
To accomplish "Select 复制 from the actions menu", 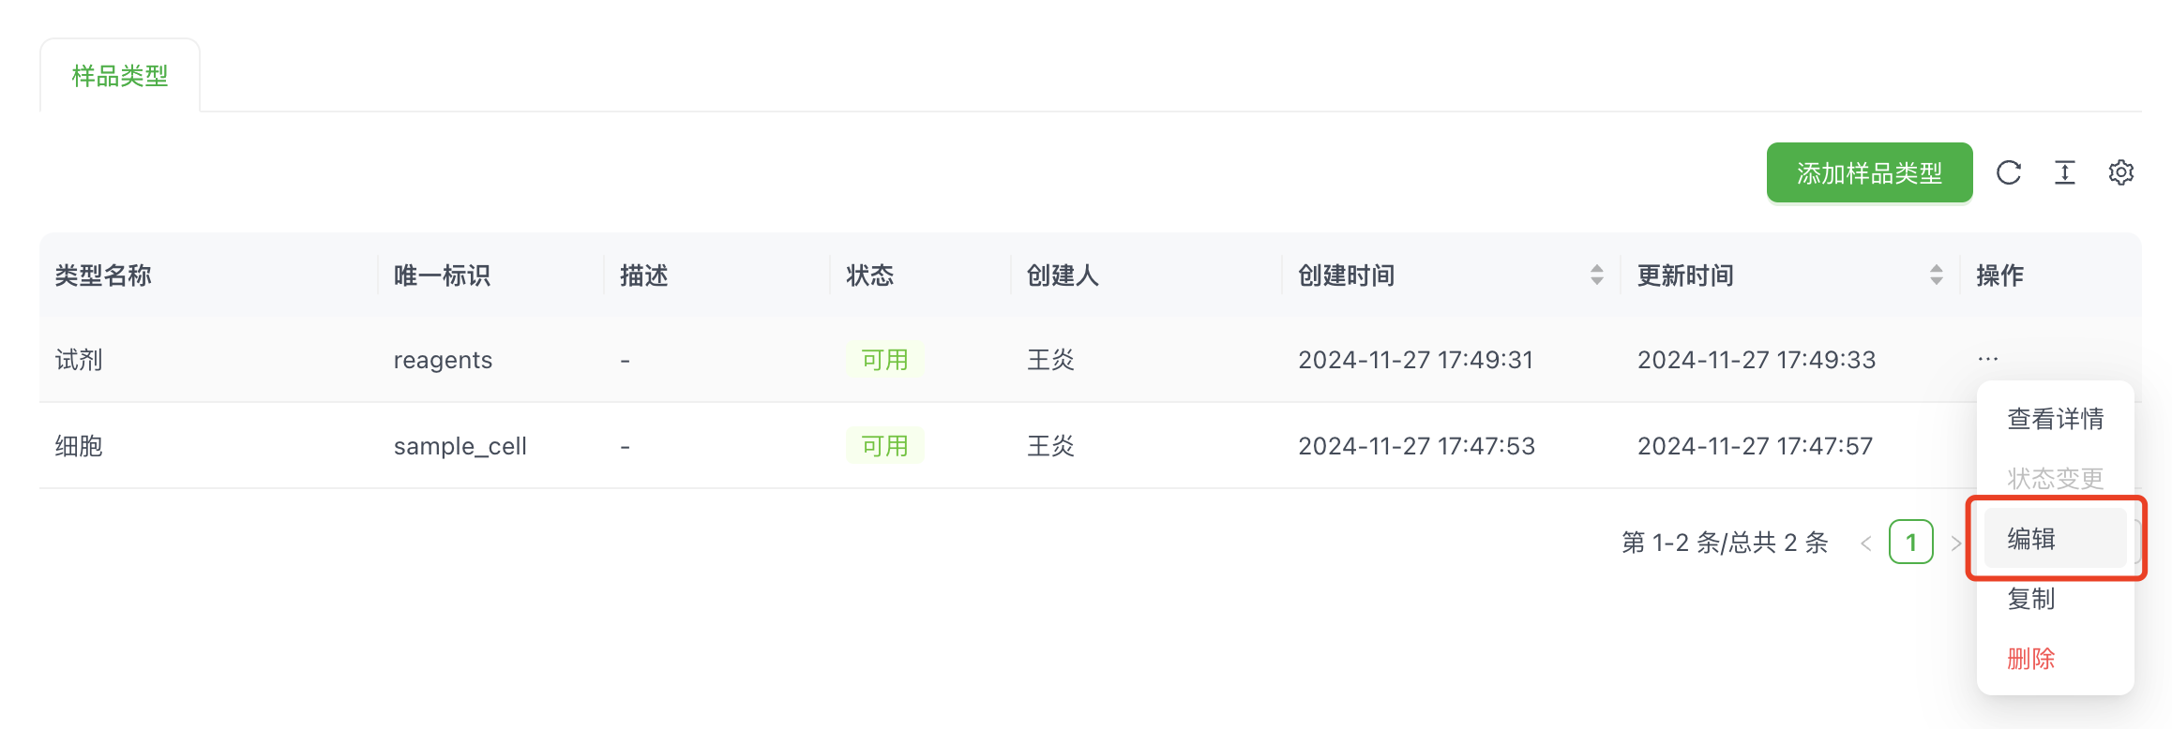I will 2031,599.
